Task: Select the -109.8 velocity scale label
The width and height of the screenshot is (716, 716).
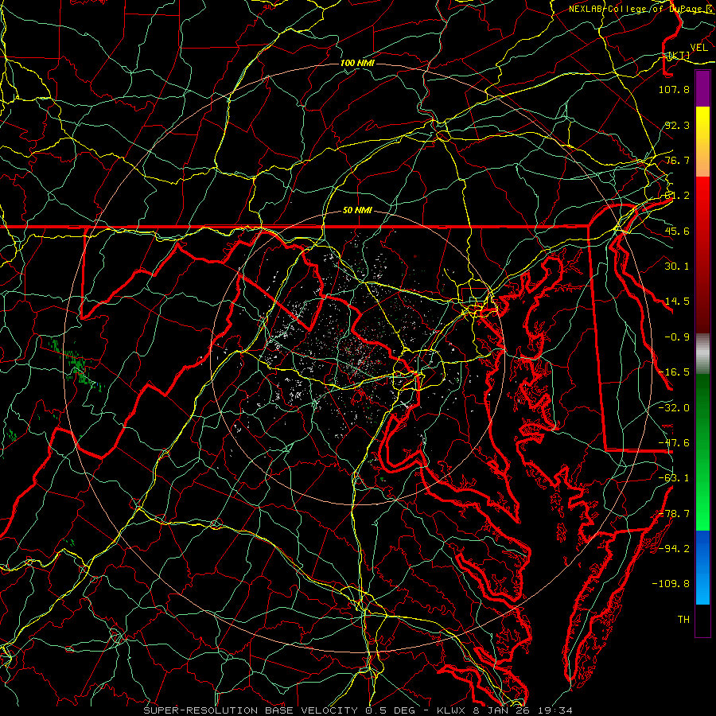Action: 671,584
